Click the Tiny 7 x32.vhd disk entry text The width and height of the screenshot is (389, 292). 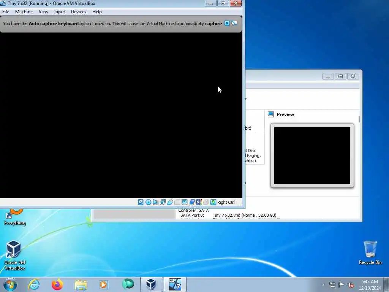click(244, 215)
